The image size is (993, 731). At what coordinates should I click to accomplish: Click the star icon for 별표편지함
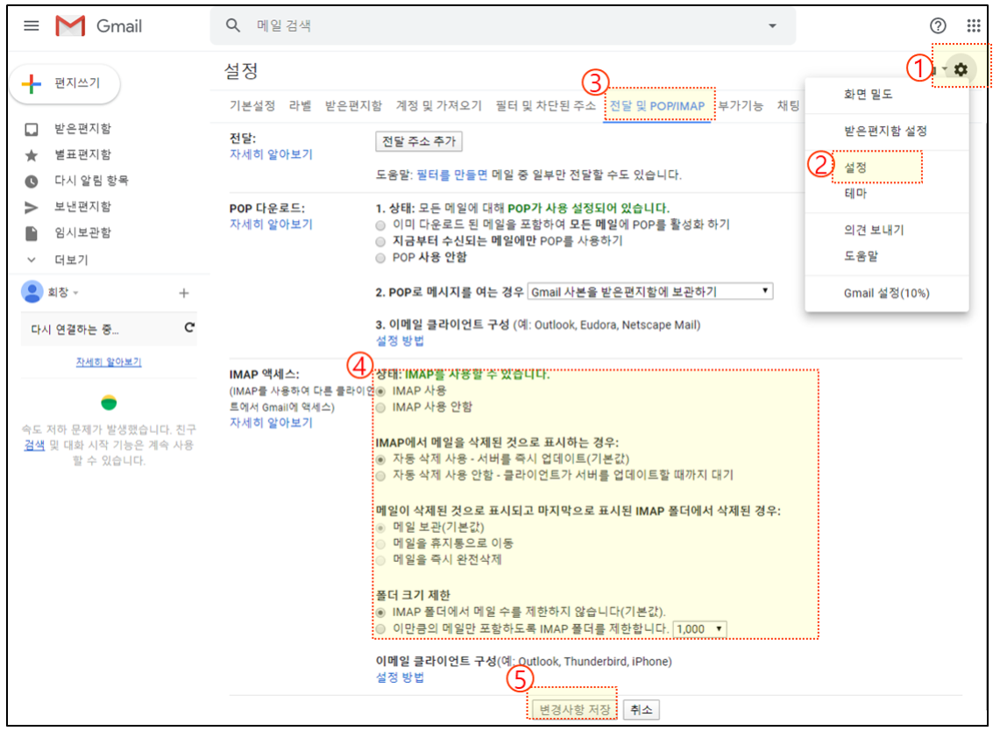coord(32,157)
